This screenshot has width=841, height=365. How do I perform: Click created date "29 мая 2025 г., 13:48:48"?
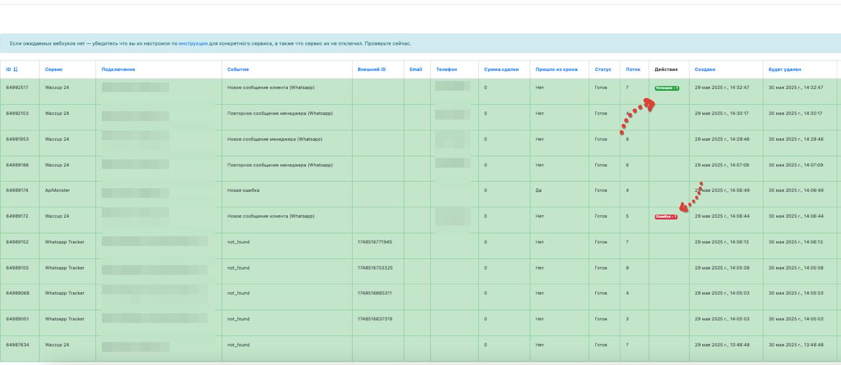(x=722, y=345)
